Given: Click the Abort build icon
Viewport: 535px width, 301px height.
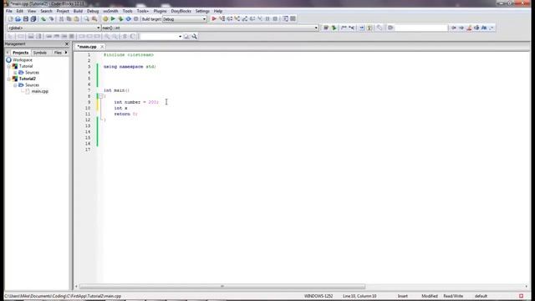Looking at the screenshot, I should (135, 19).
